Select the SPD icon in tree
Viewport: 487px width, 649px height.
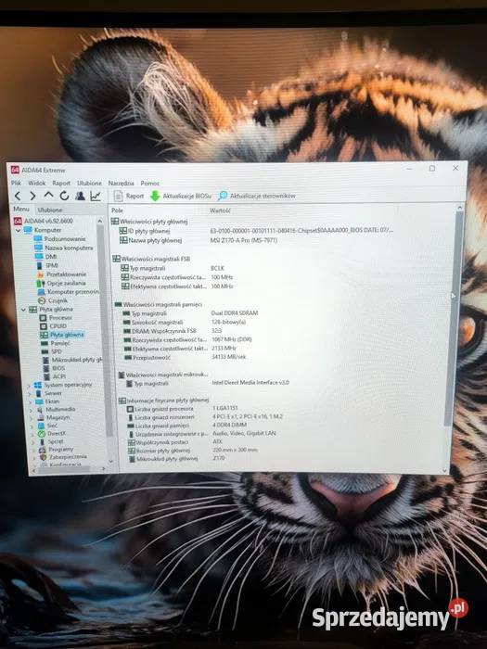pos(45,351)
